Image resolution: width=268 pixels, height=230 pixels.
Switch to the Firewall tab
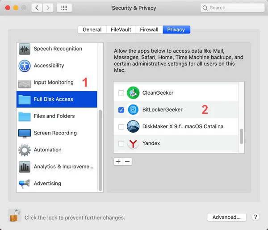(x=149, y=29)
